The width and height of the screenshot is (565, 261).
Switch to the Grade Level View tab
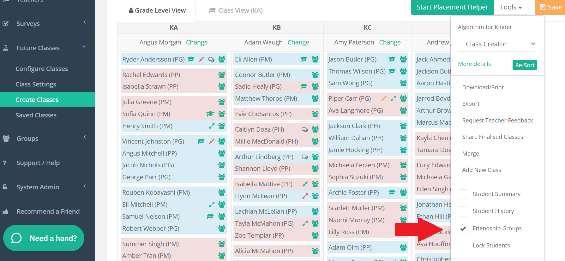(x=157, y=10)
